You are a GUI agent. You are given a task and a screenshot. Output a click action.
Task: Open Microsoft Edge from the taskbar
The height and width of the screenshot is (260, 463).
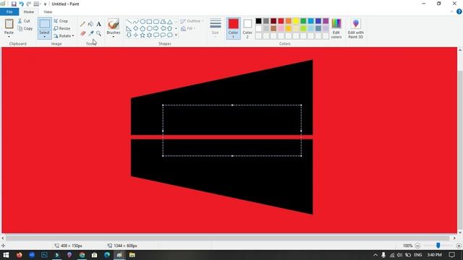coord(107,255)
